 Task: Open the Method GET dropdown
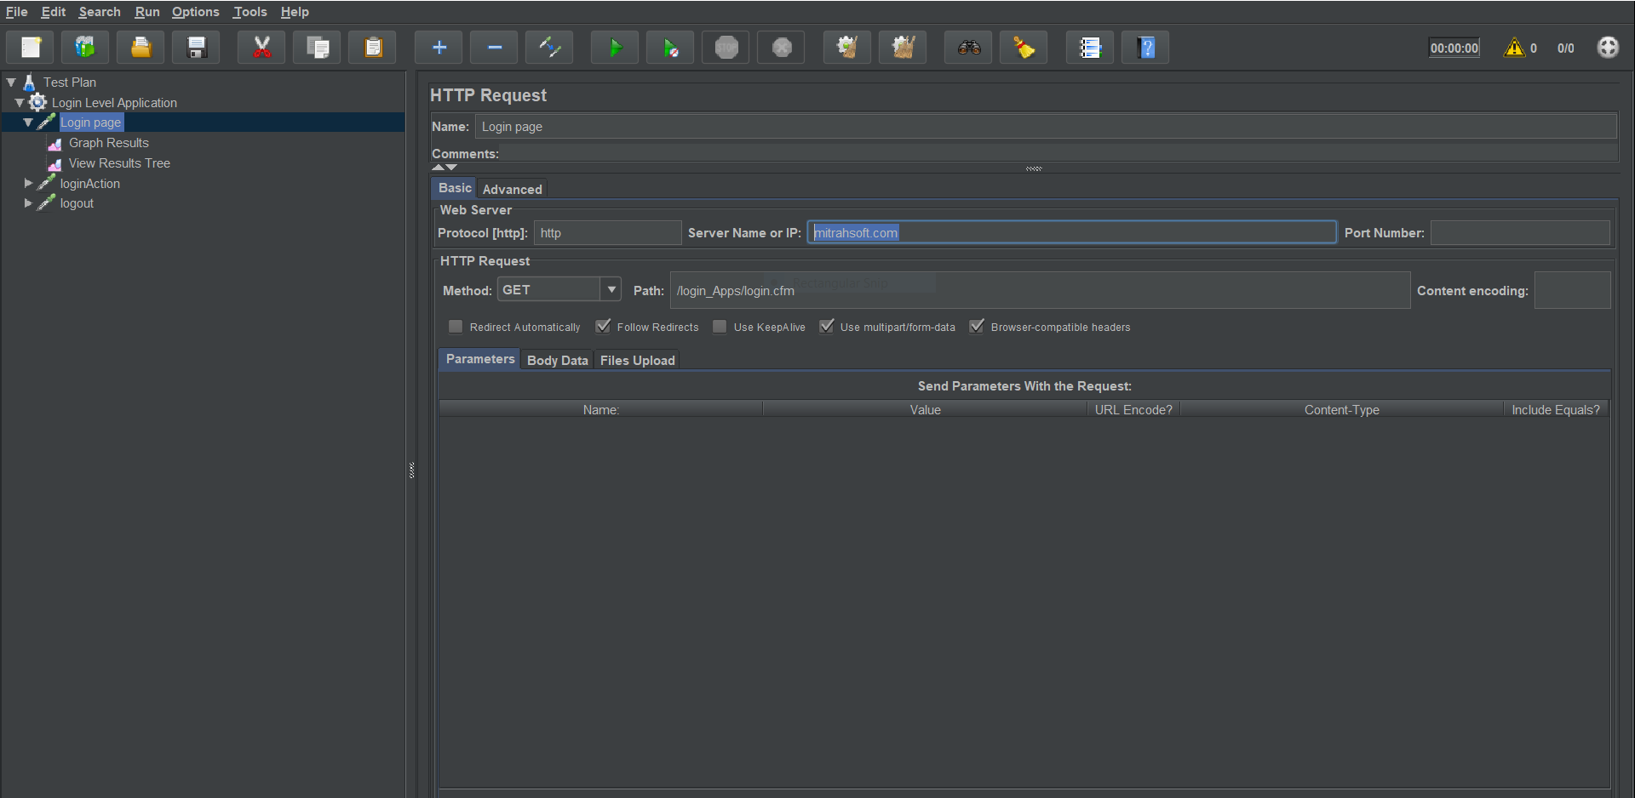click(x=611, y=290)
